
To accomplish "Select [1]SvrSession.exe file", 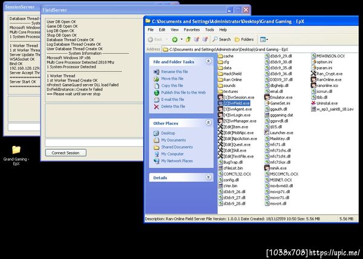I will (236, 97).
